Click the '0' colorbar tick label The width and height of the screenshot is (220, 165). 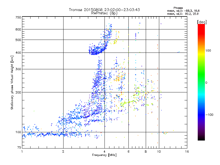point(206,83)
